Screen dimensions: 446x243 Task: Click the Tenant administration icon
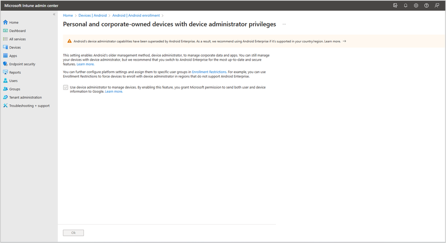(5, 97)
